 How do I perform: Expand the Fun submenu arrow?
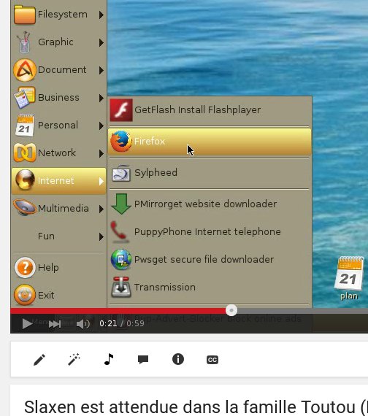click(x=101, y=236)
